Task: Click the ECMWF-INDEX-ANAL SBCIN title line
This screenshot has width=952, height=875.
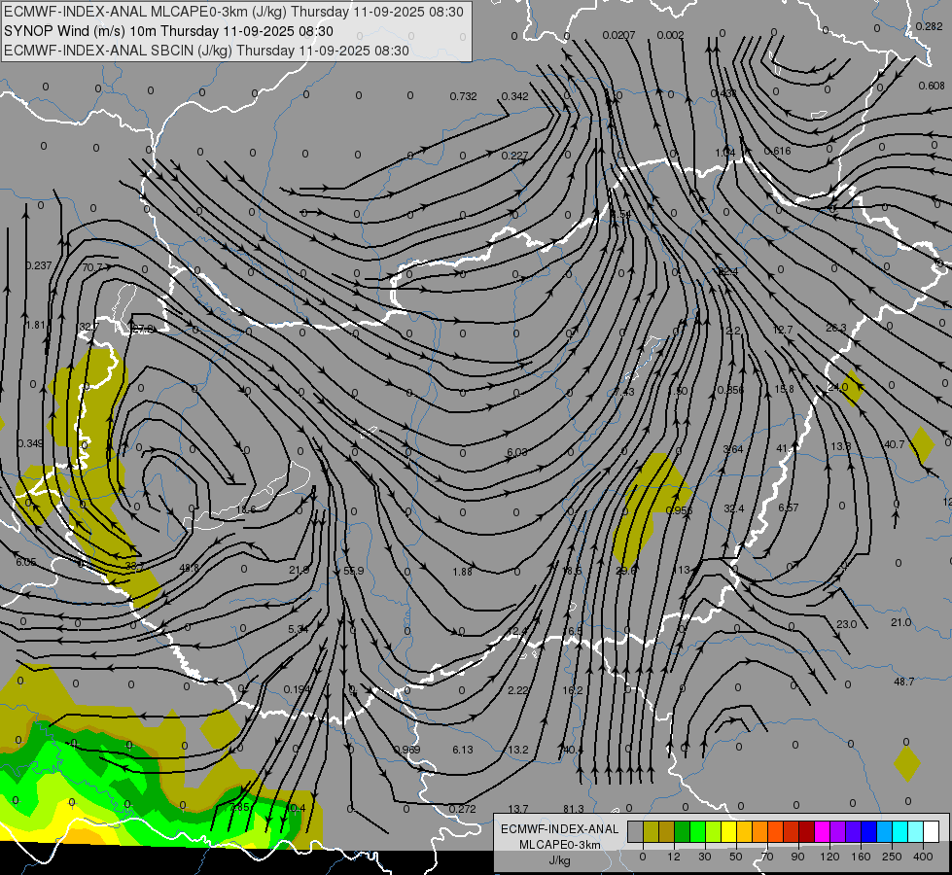Action: [206, 51]
